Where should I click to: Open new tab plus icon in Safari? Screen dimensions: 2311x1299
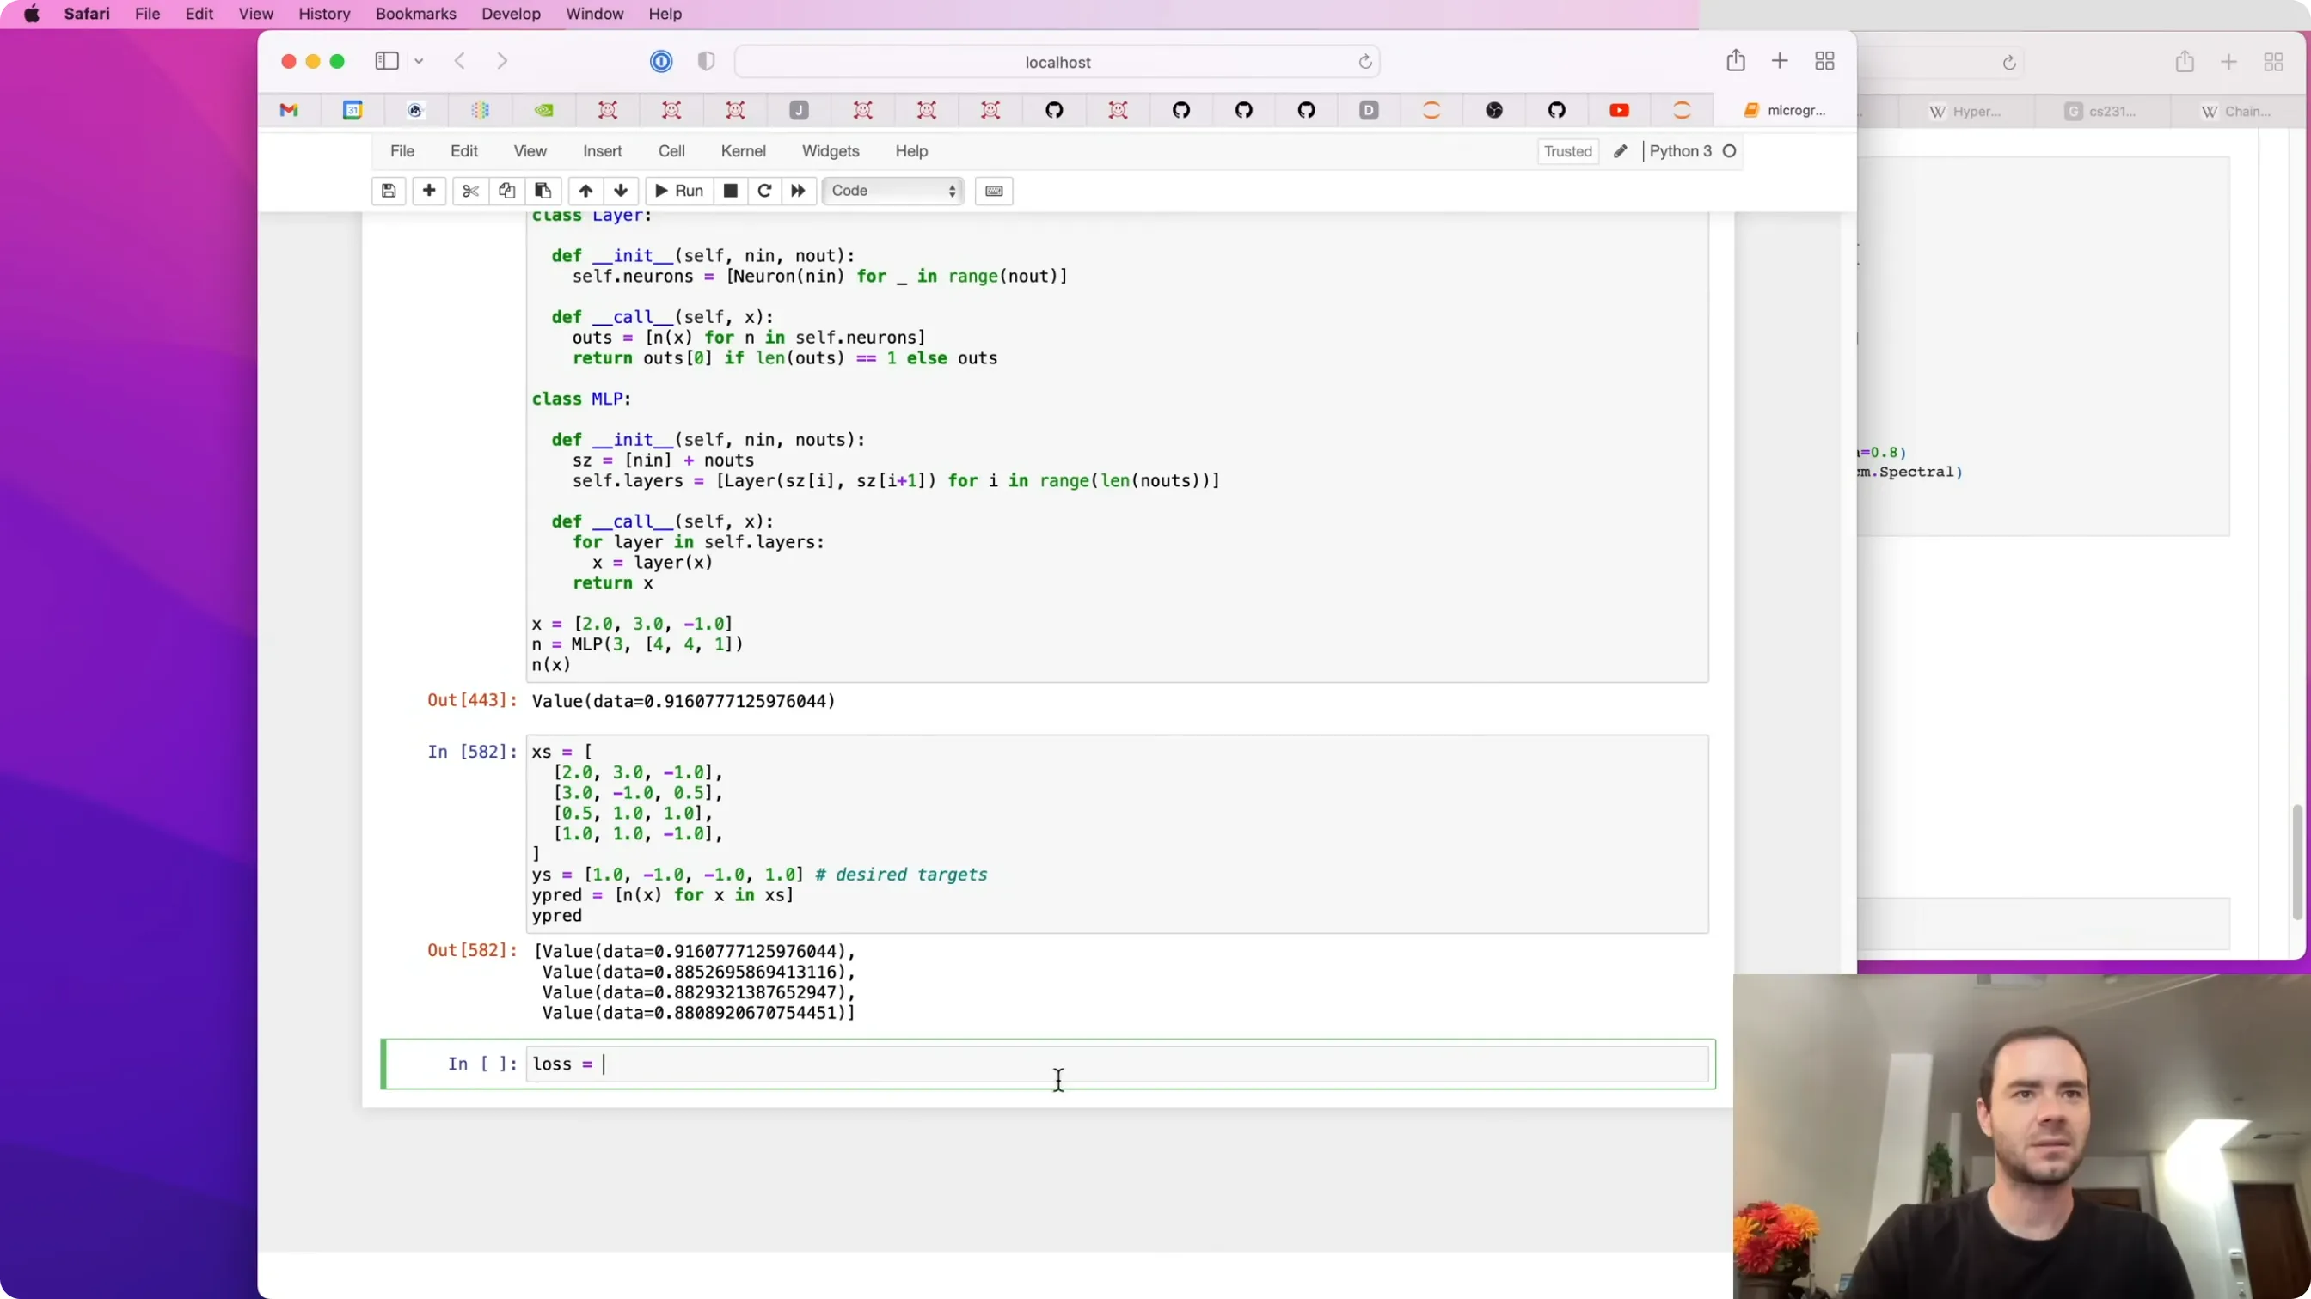pos(1780,61)
